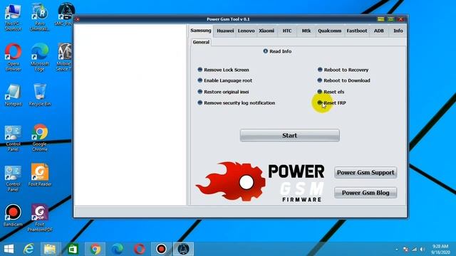Open the taskbar clock and date
The image size is (456, 256).
(x=440, y=249)
